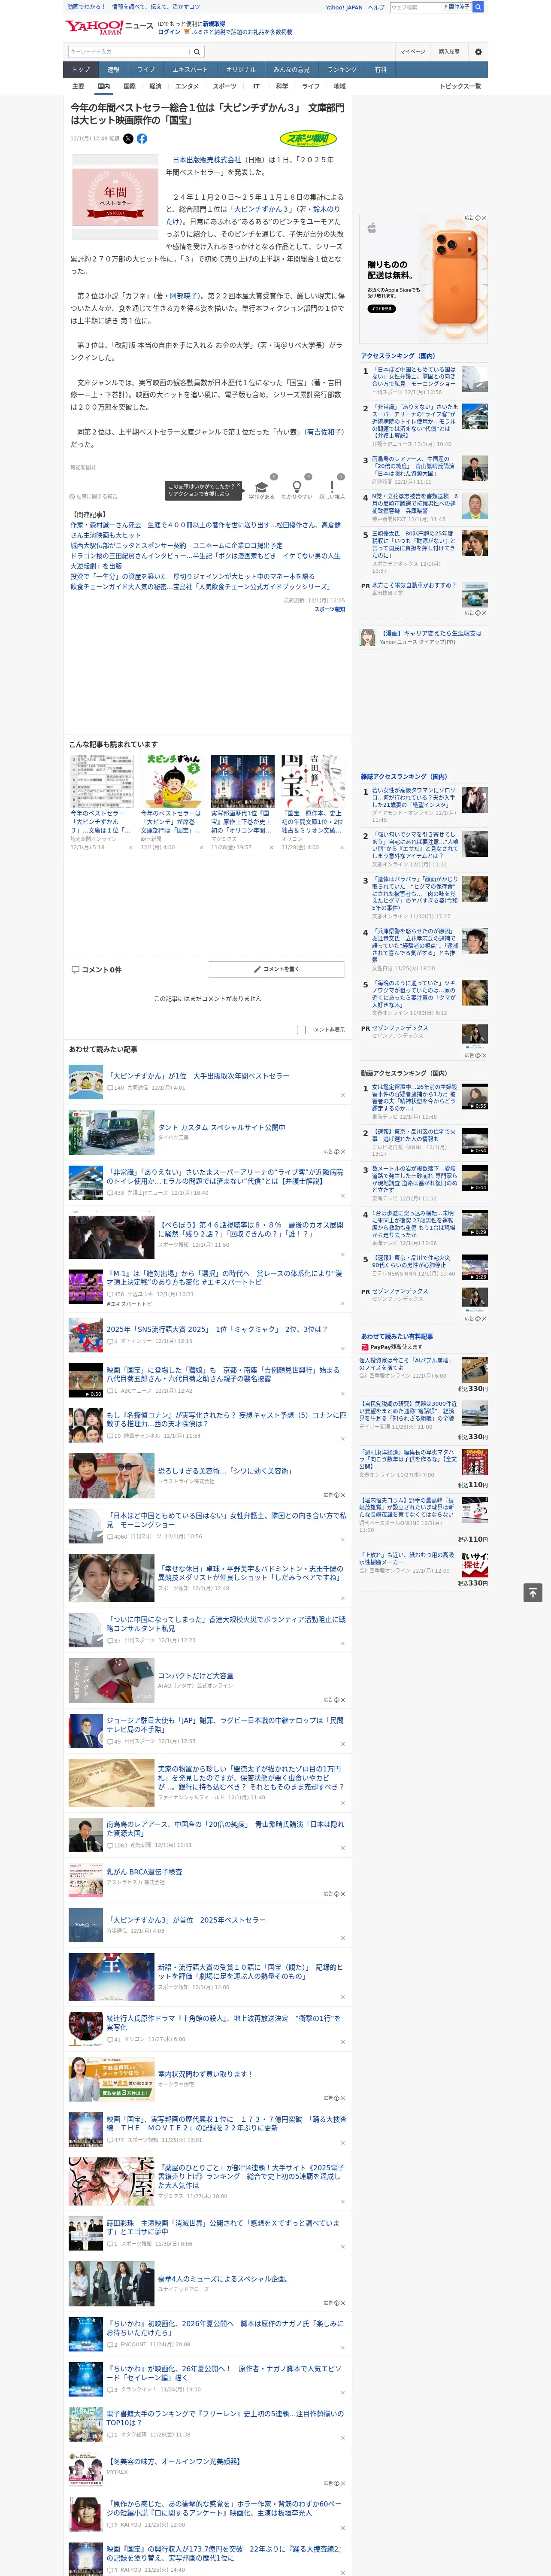Open the ライブ tab in main navigation
Image resolution: width=551 pixels, height=2576 pixels.
coord(146,70)
